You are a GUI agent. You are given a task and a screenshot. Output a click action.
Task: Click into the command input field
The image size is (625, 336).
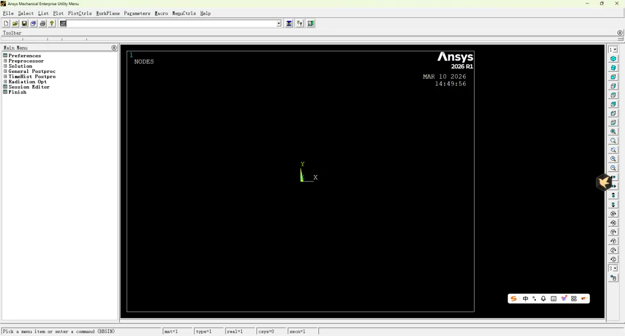(x=171, y=24)
